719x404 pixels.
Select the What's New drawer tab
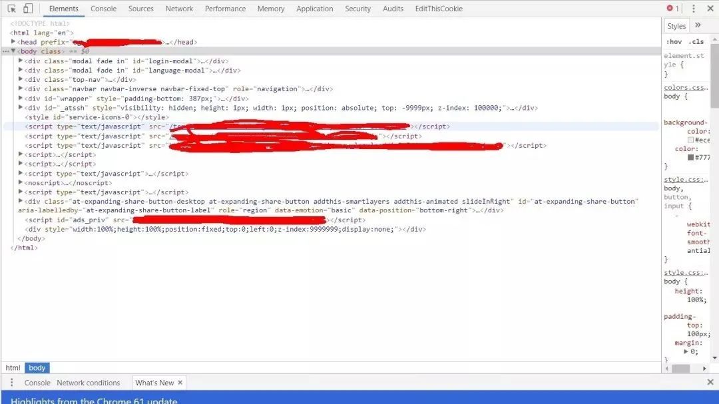154,383
